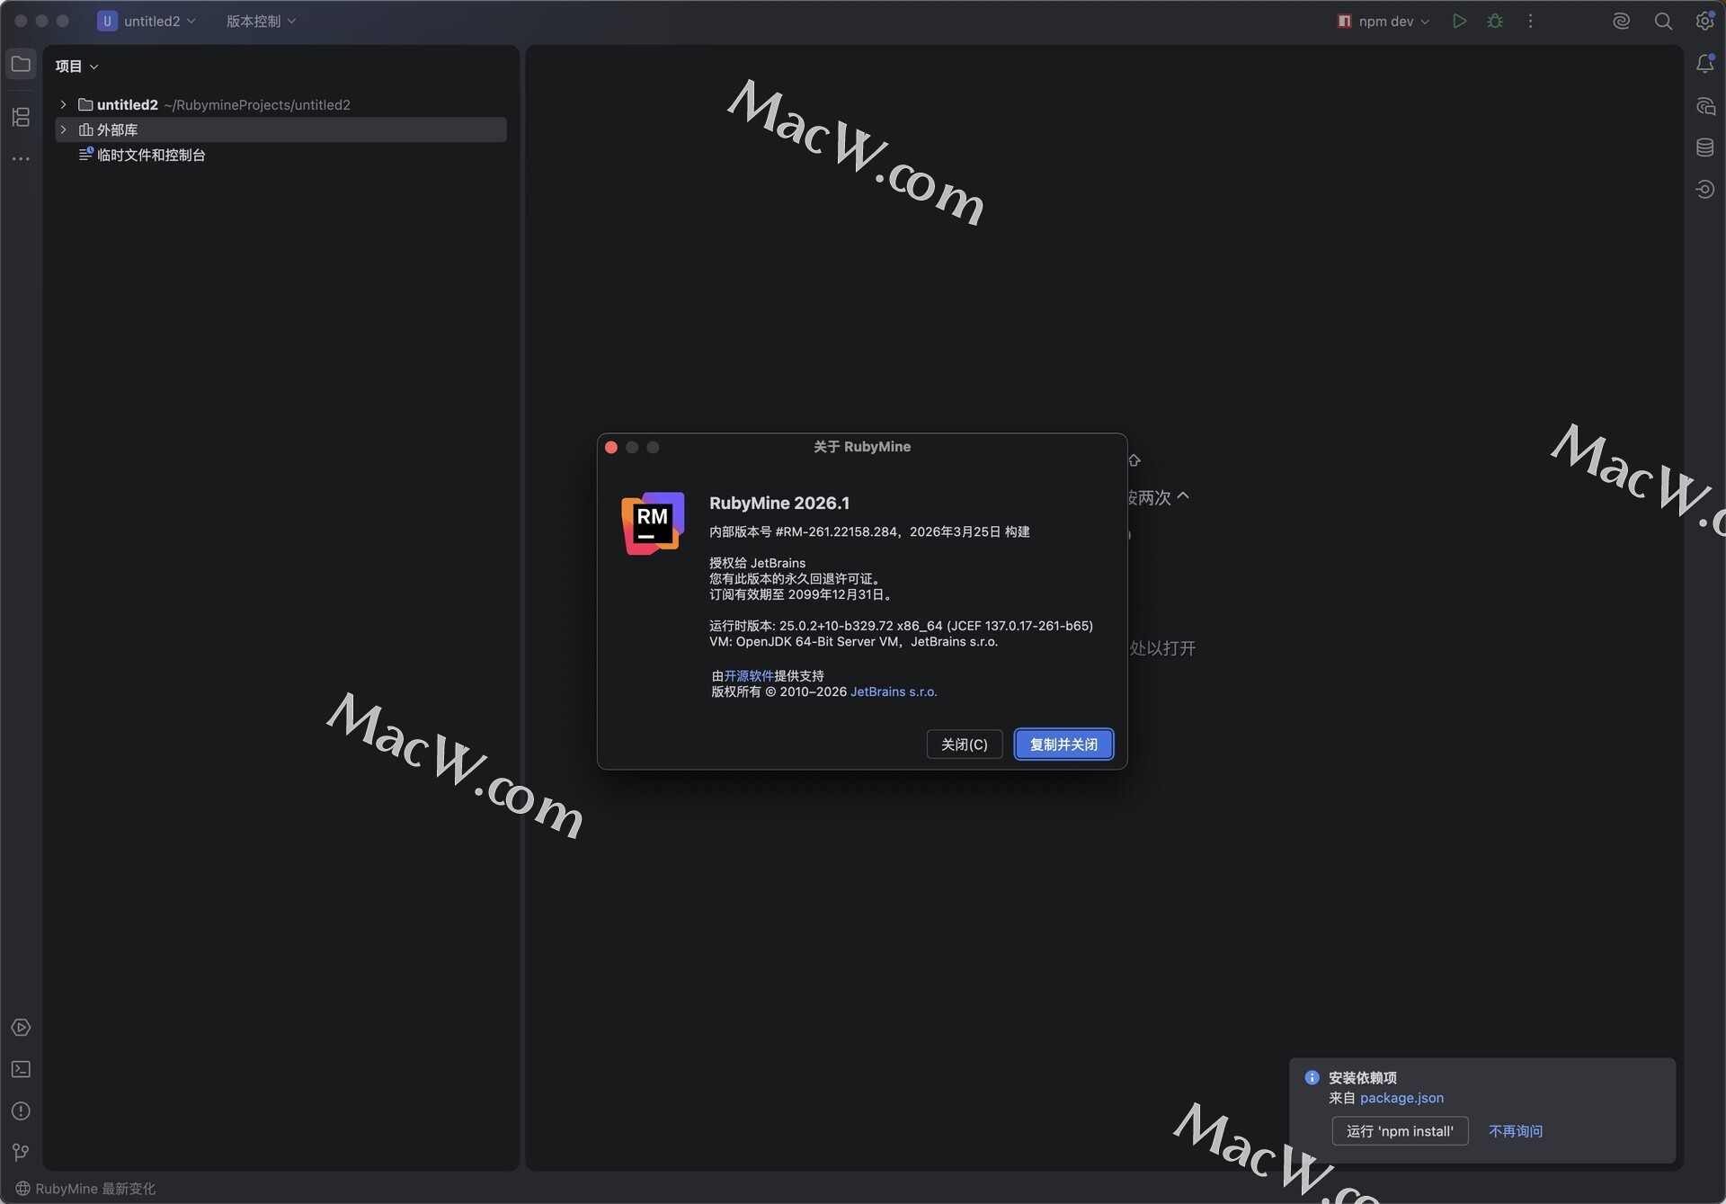Click the Debug bug icon
Image resolution: width=1726 pixels, height=1204 pixels.
click(1495, 21)
